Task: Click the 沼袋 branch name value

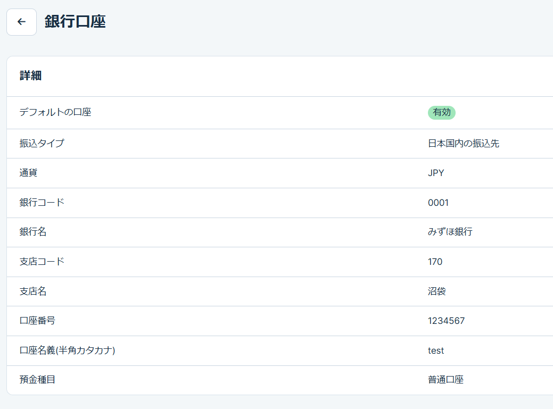Action: (436, 291)
